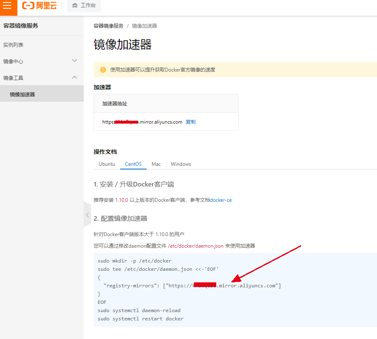
Task: Select 镜像加速器 in the sidebar
Action: tap(42, 94)
